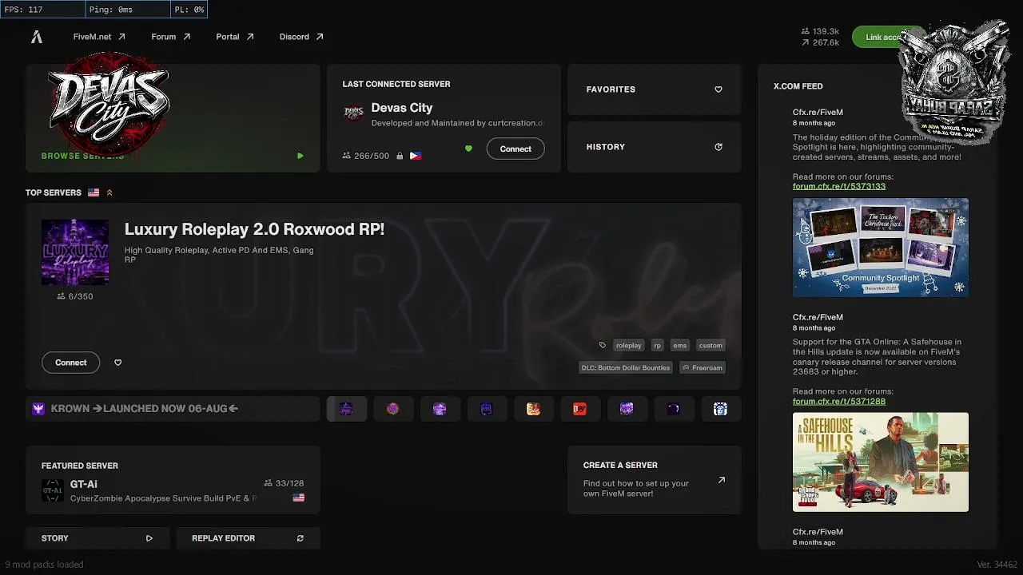Select the highlighted Luxury icon in the carousel

[347, 409]
